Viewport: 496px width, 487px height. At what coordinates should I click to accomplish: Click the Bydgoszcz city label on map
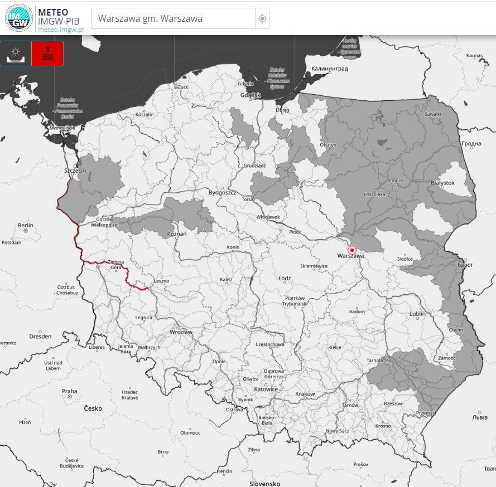coord(223,192)
